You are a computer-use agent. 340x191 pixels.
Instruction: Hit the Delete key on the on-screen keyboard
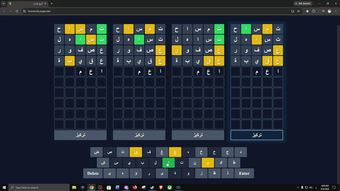click(93, 173)
